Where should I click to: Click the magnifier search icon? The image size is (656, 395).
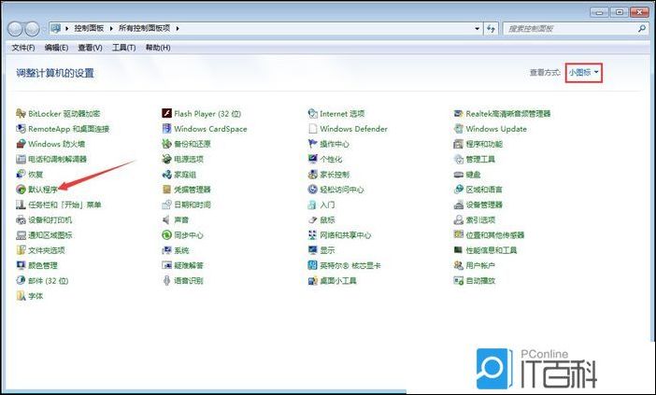(x=642, y=28)
